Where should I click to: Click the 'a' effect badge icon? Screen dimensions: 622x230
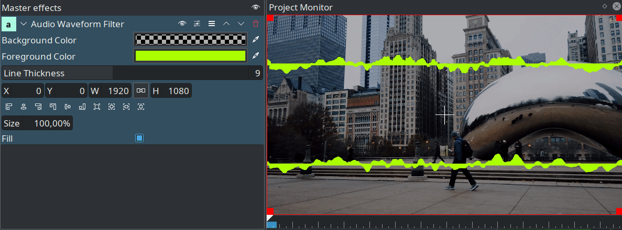(9, 24)
